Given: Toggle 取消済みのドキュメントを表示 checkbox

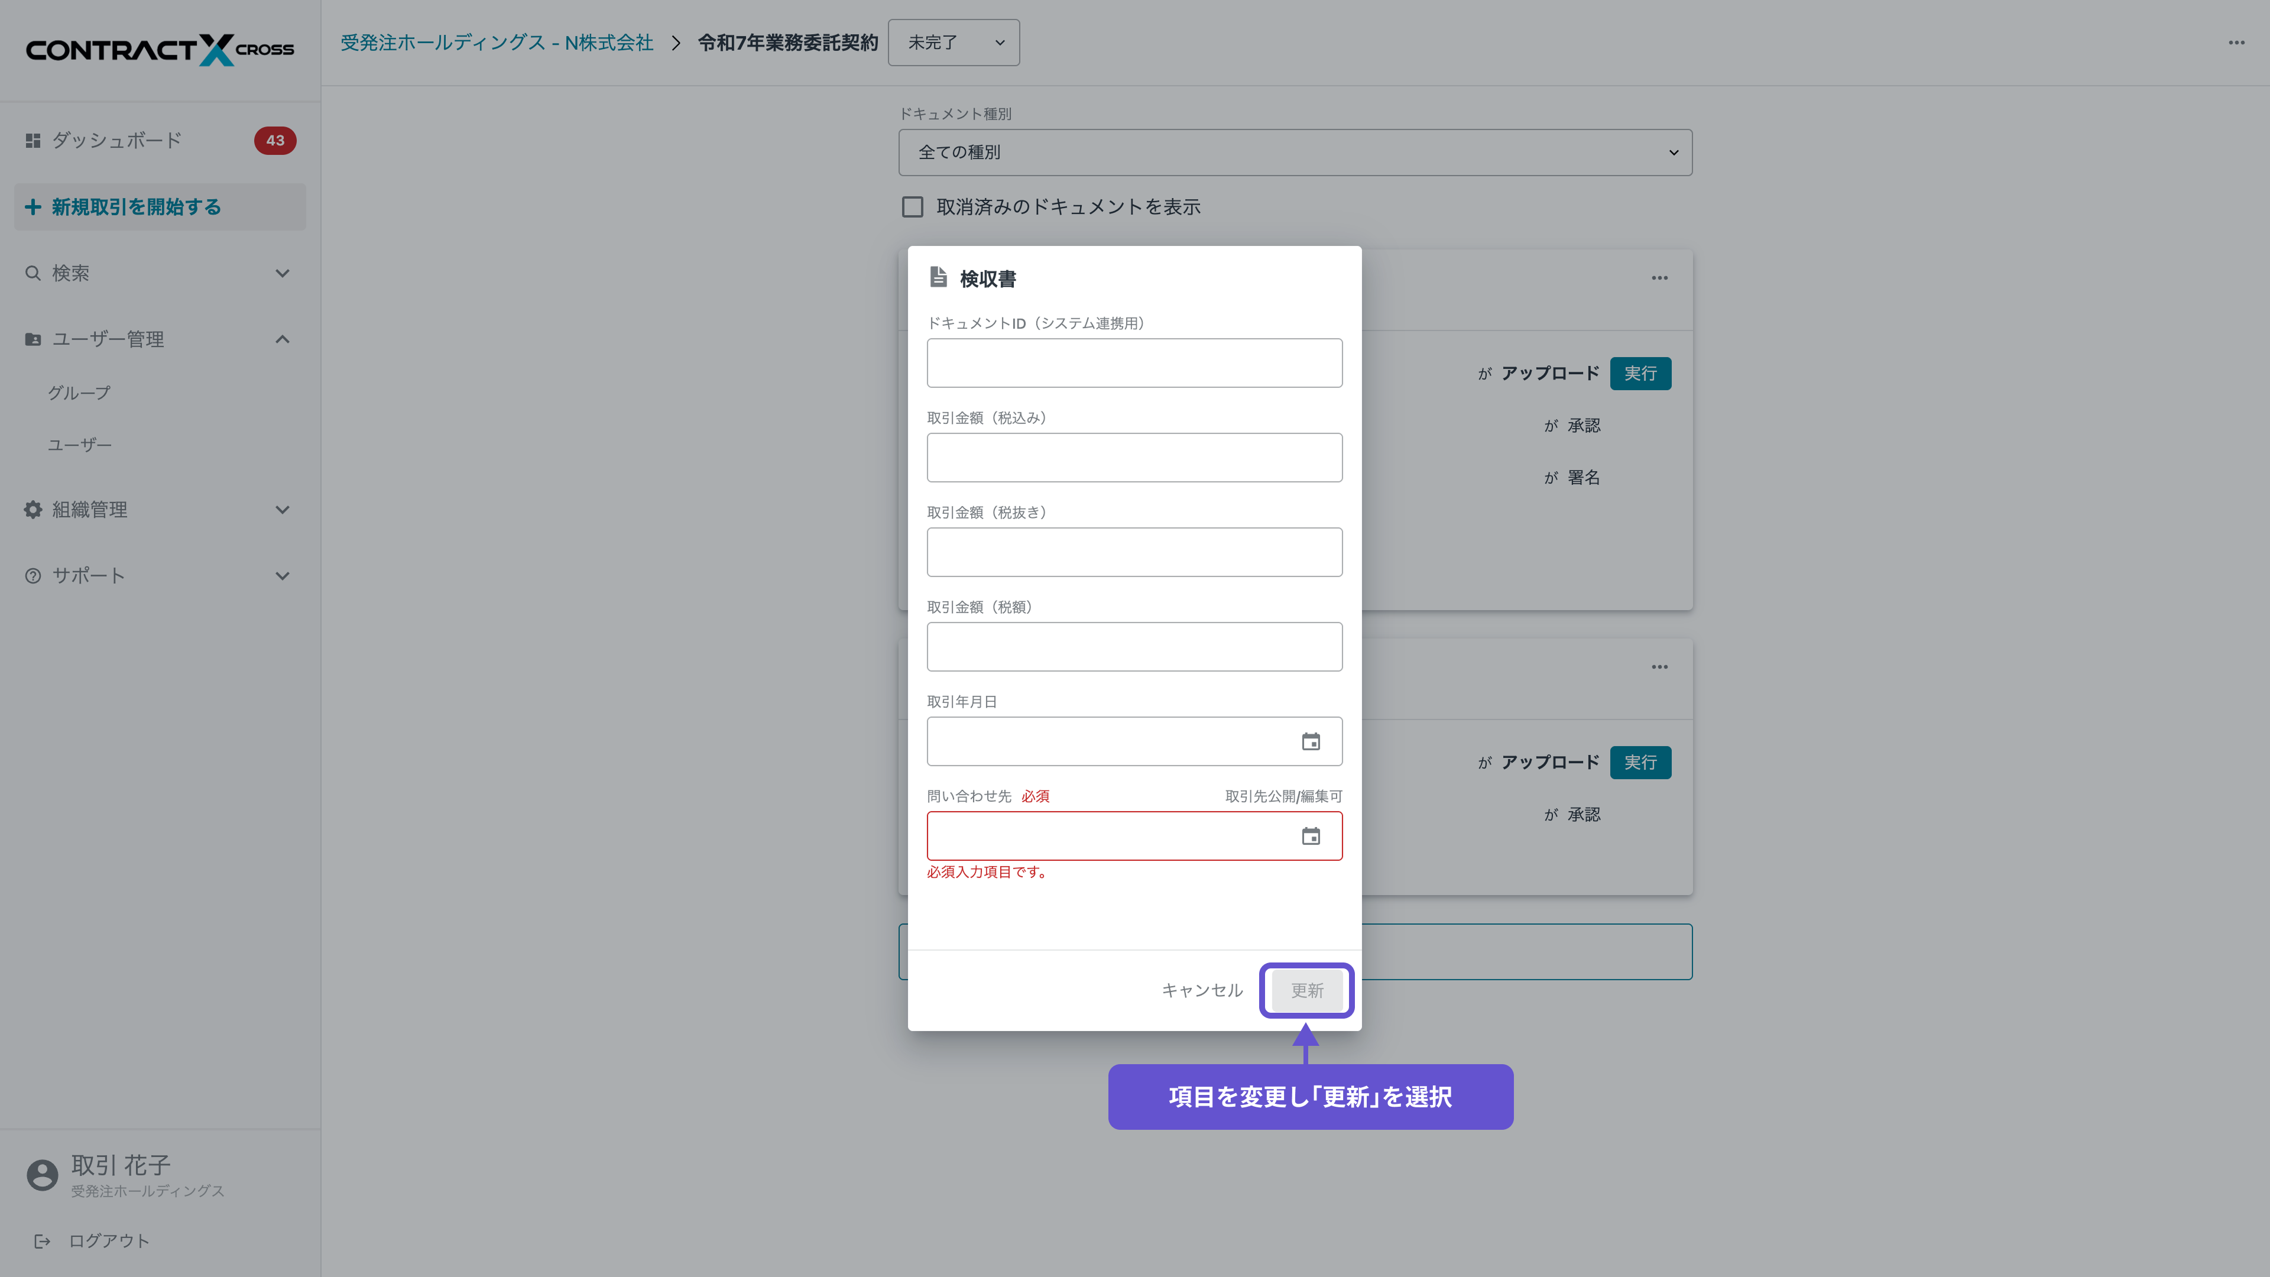Looking at the screenshot, I should 912,207.
